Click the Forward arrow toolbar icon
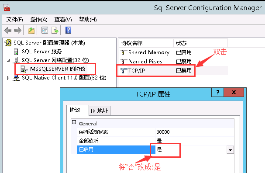This screenshot has height=173, width=265. pos(18,31)
